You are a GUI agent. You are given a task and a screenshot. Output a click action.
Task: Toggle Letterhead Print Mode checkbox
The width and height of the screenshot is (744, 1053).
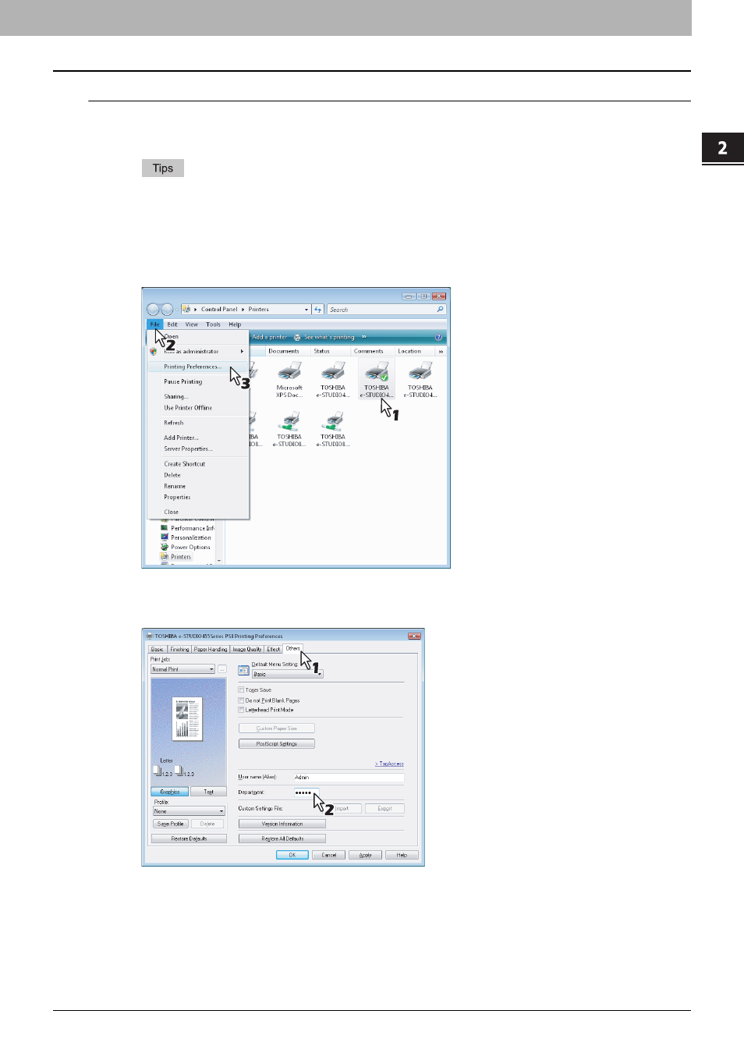click(x=241, y=710)
